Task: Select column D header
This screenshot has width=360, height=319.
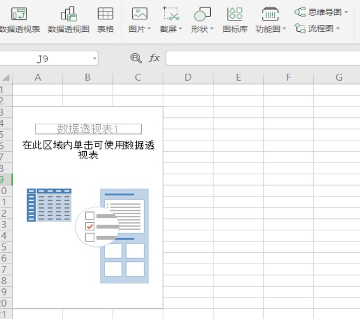Action: click(188, 77)
